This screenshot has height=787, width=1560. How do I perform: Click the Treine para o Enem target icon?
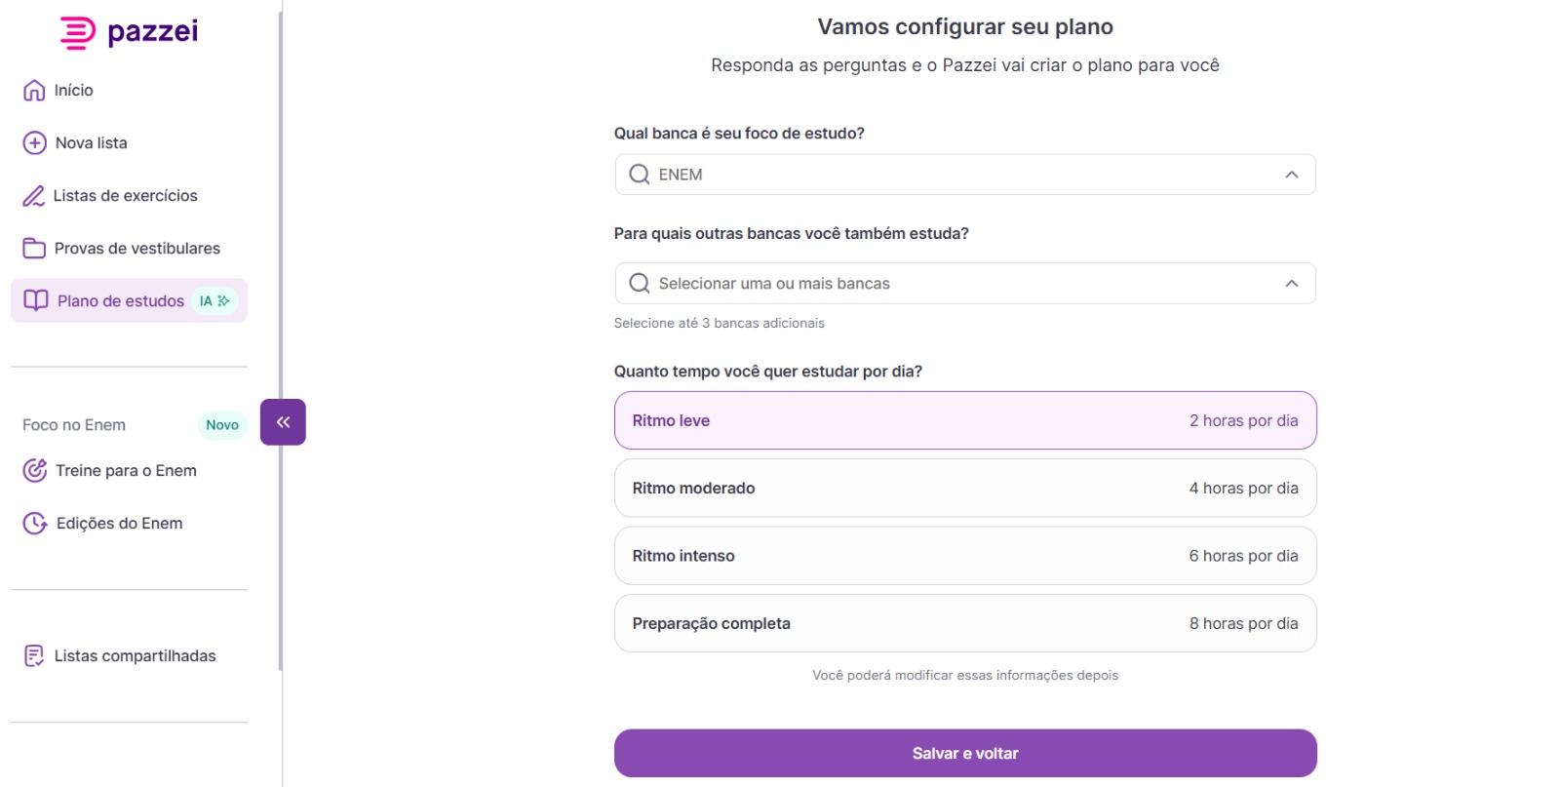click(x=34, y=471)
